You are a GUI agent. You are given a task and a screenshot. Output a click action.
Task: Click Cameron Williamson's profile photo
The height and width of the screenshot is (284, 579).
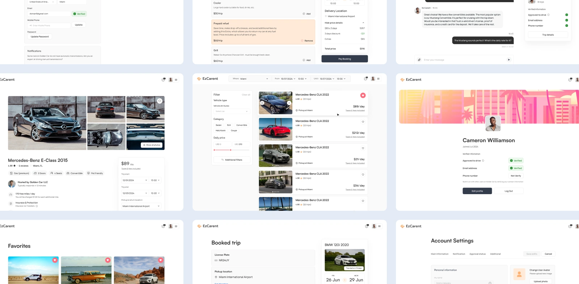click(493, 123)
